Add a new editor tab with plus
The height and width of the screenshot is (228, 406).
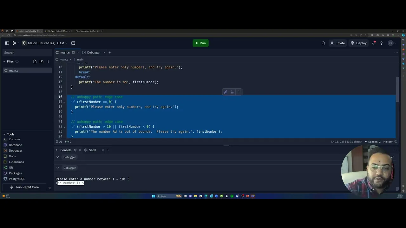tap(110, 53)
